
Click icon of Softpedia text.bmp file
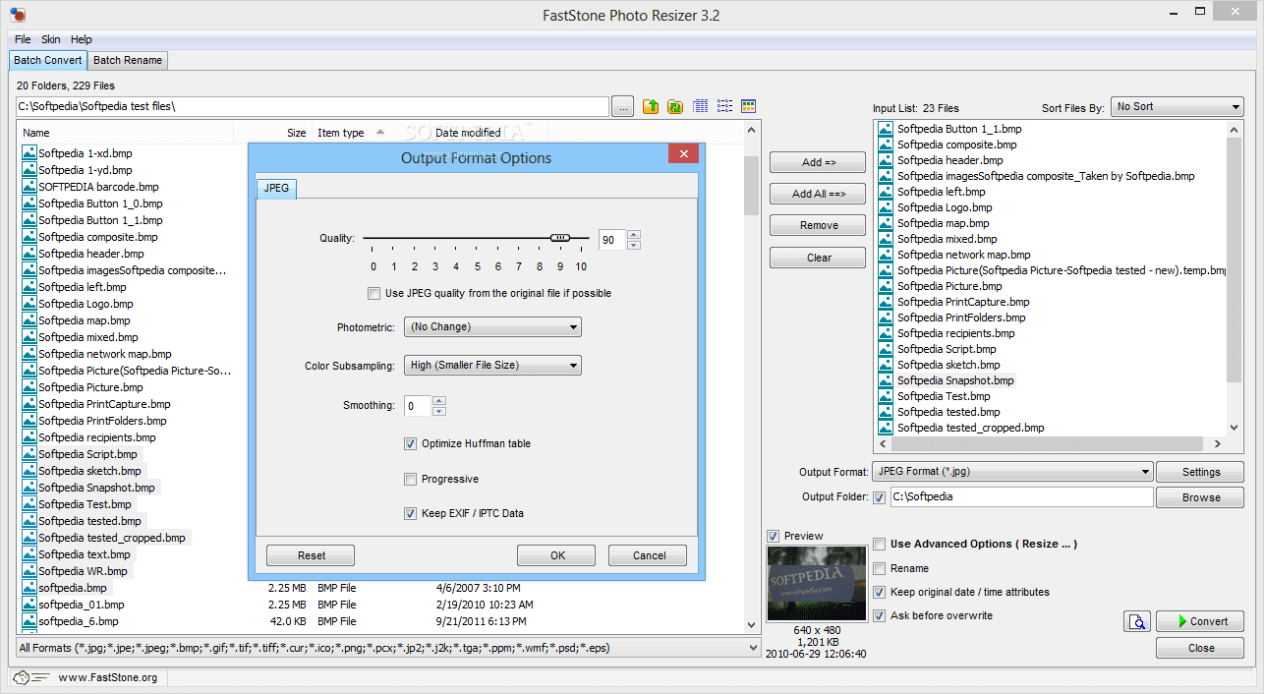29,554
